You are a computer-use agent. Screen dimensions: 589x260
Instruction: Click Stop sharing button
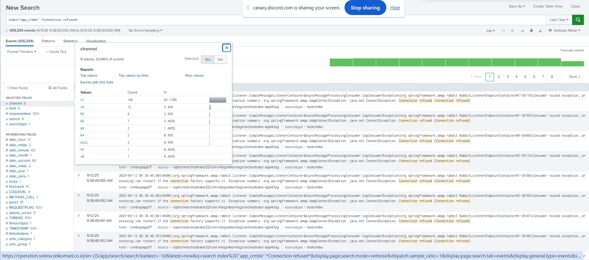[x=365, y=8]
